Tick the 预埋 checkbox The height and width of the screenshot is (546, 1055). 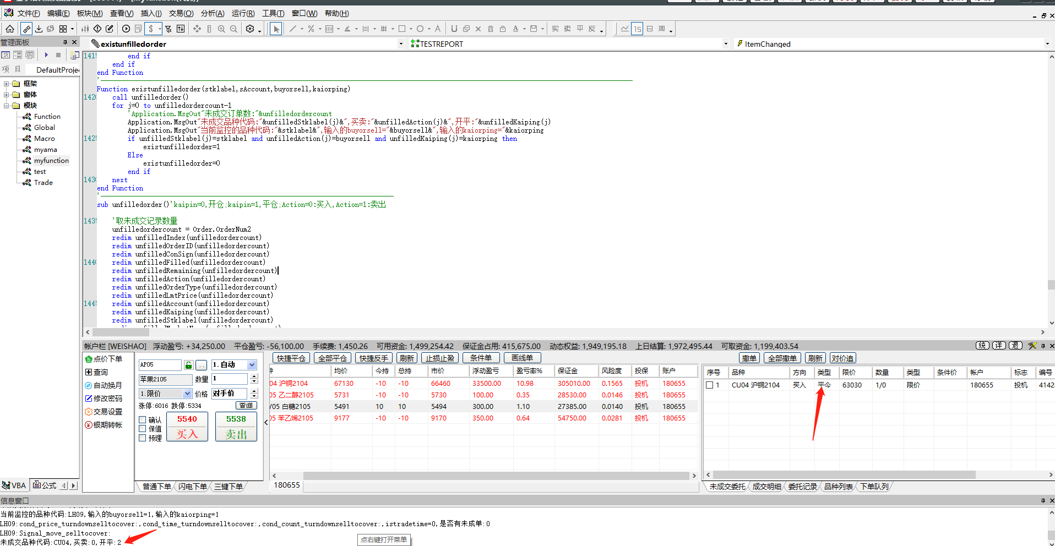coord(143,438)
